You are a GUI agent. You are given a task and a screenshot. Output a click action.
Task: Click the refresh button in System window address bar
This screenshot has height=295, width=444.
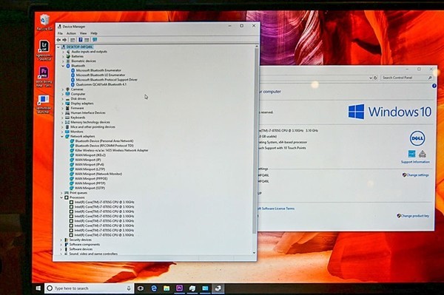(375, 78)
